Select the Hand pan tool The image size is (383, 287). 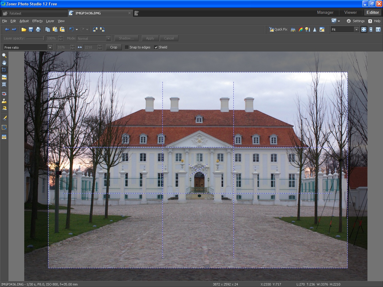(4, 63)
